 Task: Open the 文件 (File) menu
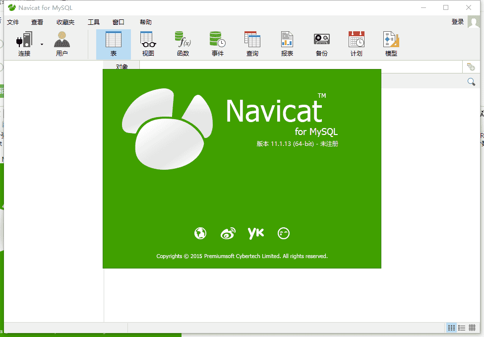pos(13,22)
